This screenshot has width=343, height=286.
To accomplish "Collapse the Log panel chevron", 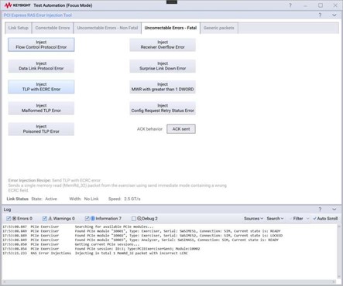I will pos(334,209).
